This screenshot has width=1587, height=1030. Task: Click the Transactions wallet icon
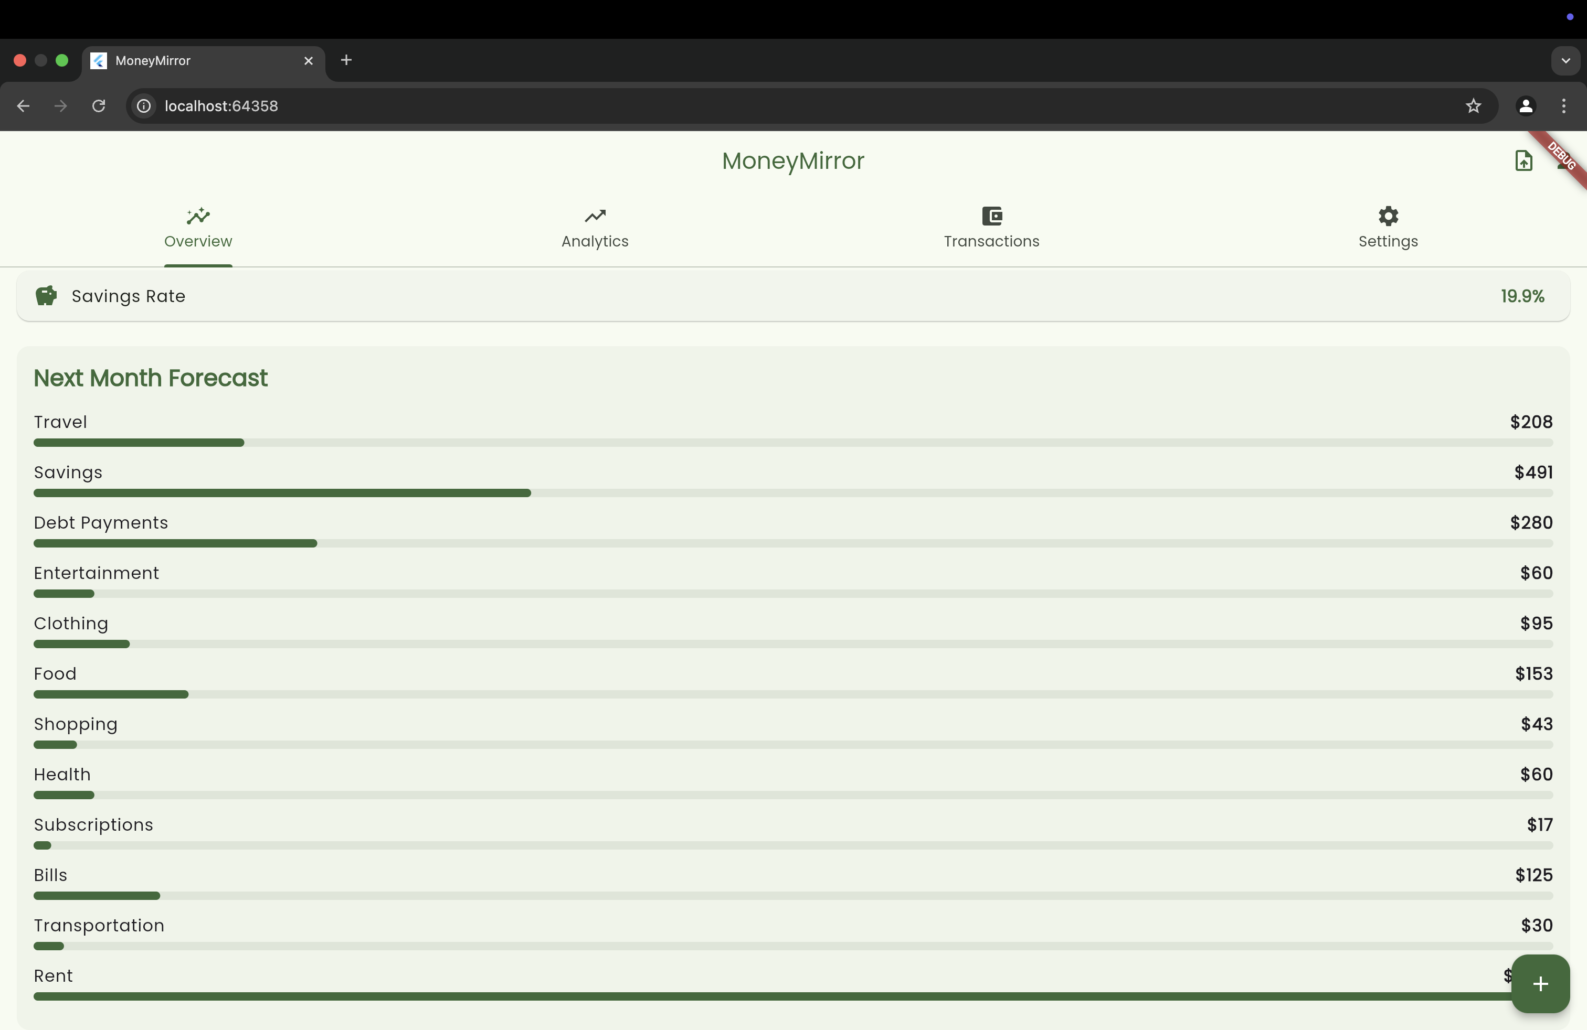pos(991,216)
